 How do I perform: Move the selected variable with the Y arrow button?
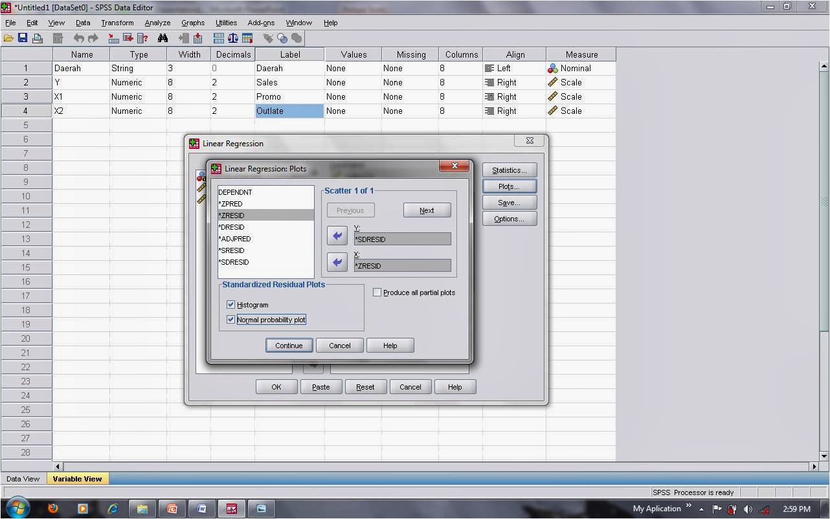(337, 236)
